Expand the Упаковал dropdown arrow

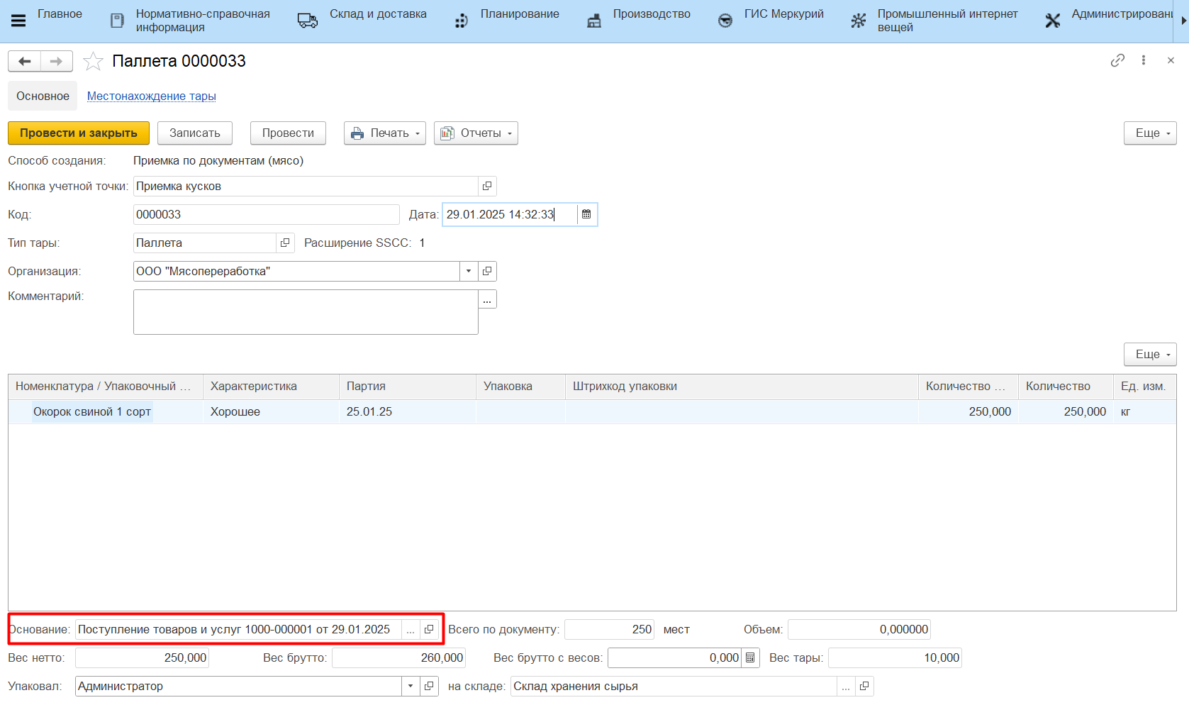411,686
